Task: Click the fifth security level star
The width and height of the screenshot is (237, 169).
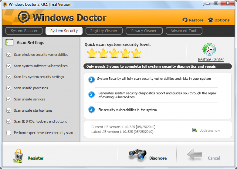Action: (136, 53)
